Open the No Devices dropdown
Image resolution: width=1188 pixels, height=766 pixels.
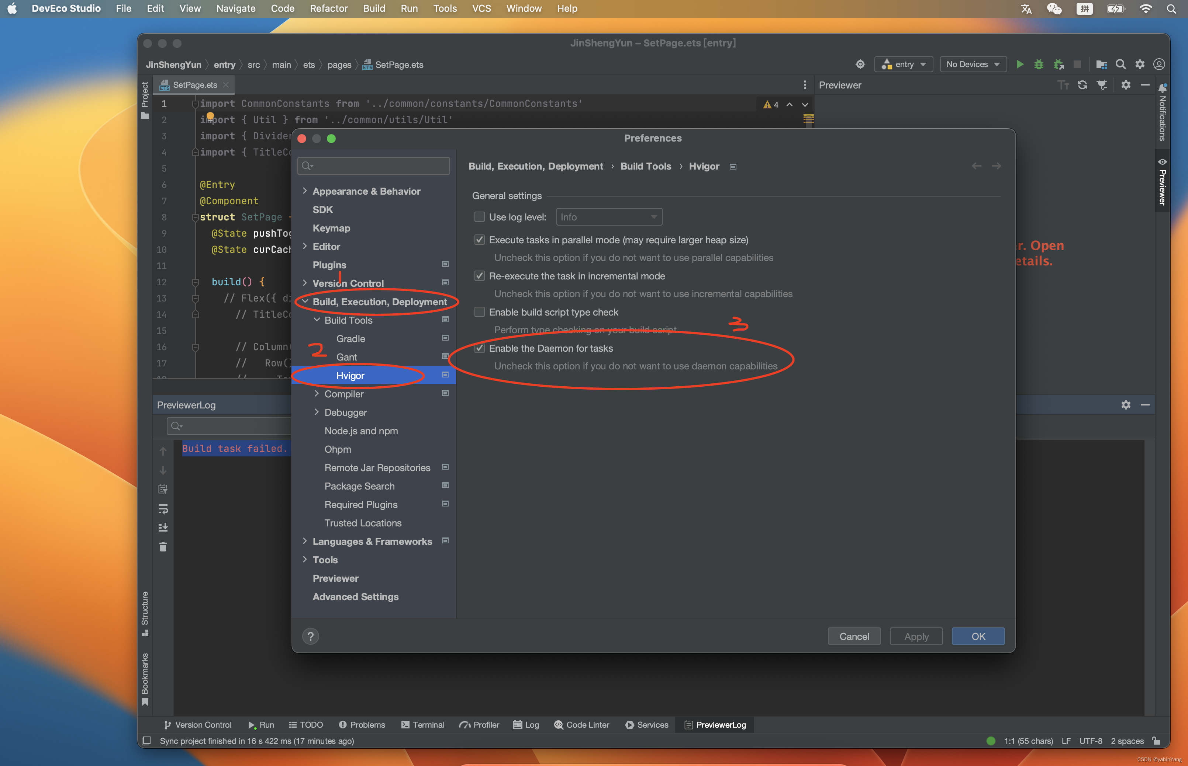tap(973, 64)
